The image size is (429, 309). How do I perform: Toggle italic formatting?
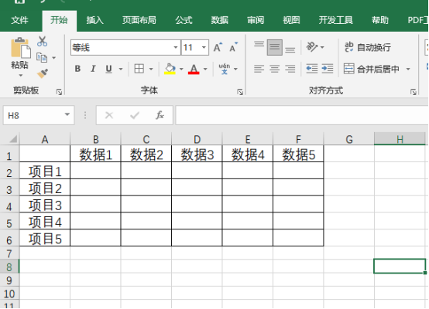[93, 69]
